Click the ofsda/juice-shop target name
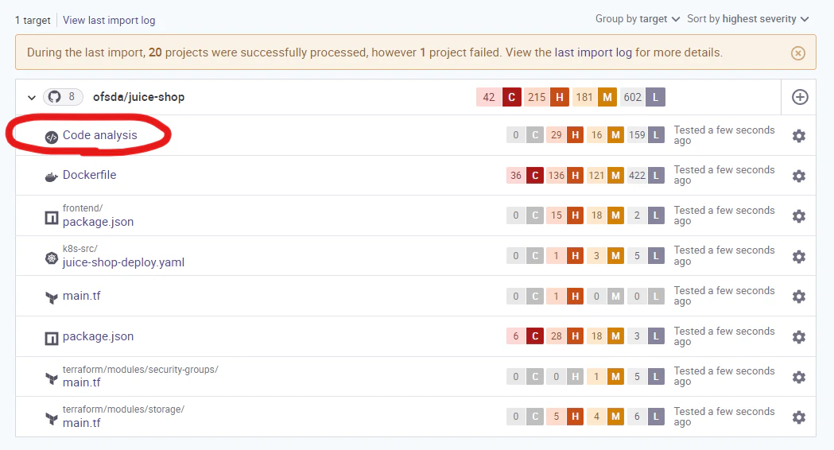The height and width of the screenshot is (450, 834). coord(139,97)
